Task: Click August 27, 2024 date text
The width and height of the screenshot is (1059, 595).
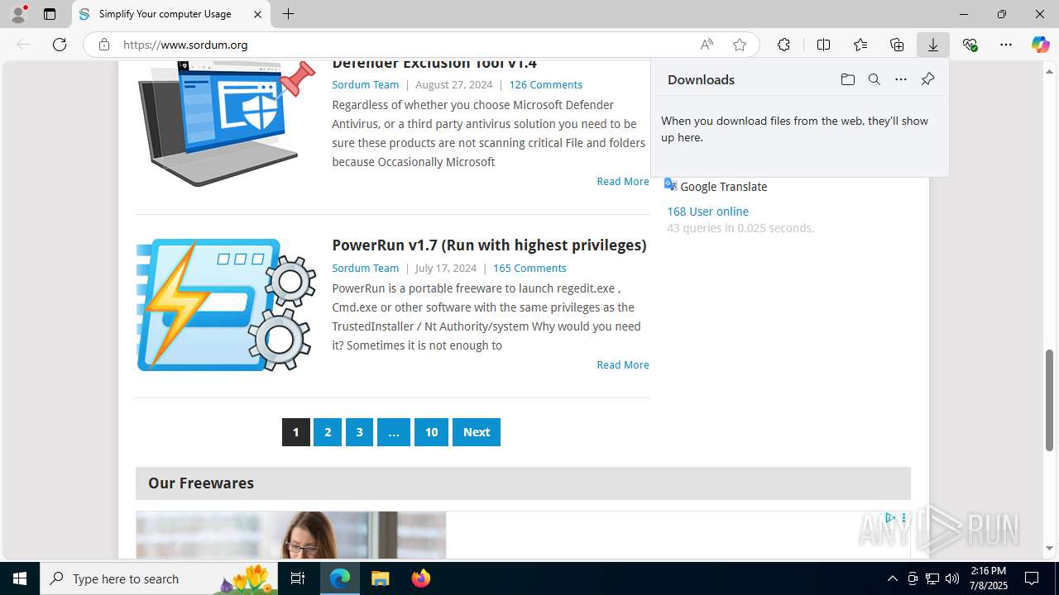Action: [x=453, y=84]
